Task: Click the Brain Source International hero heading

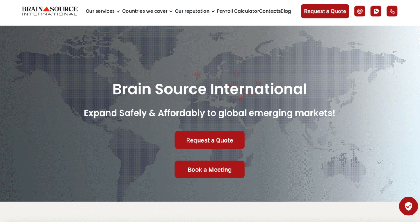Action: (210, 89)
